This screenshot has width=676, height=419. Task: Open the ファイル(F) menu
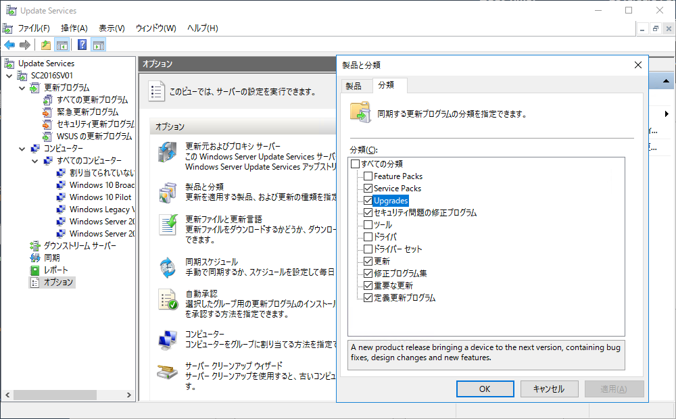pyautogui.click(x=34, y=28)
